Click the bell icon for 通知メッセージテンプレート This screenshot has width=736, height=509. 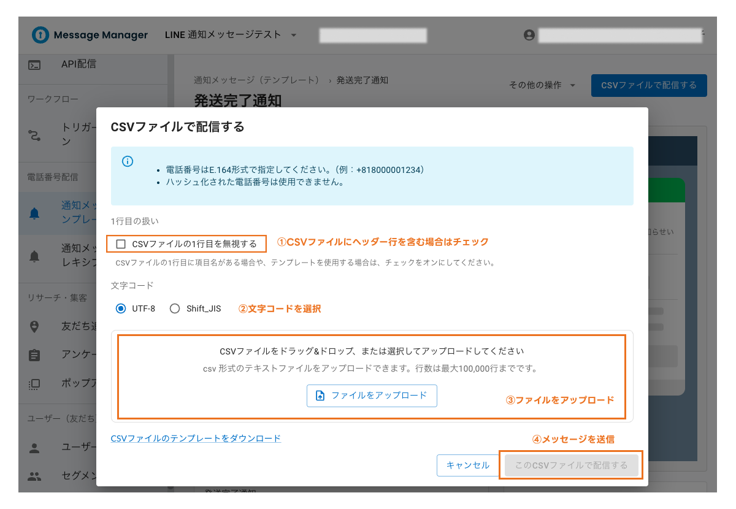[35, 213]
